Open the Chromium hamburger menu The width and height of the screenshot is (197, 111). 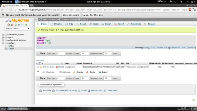[x=195, y=10]
